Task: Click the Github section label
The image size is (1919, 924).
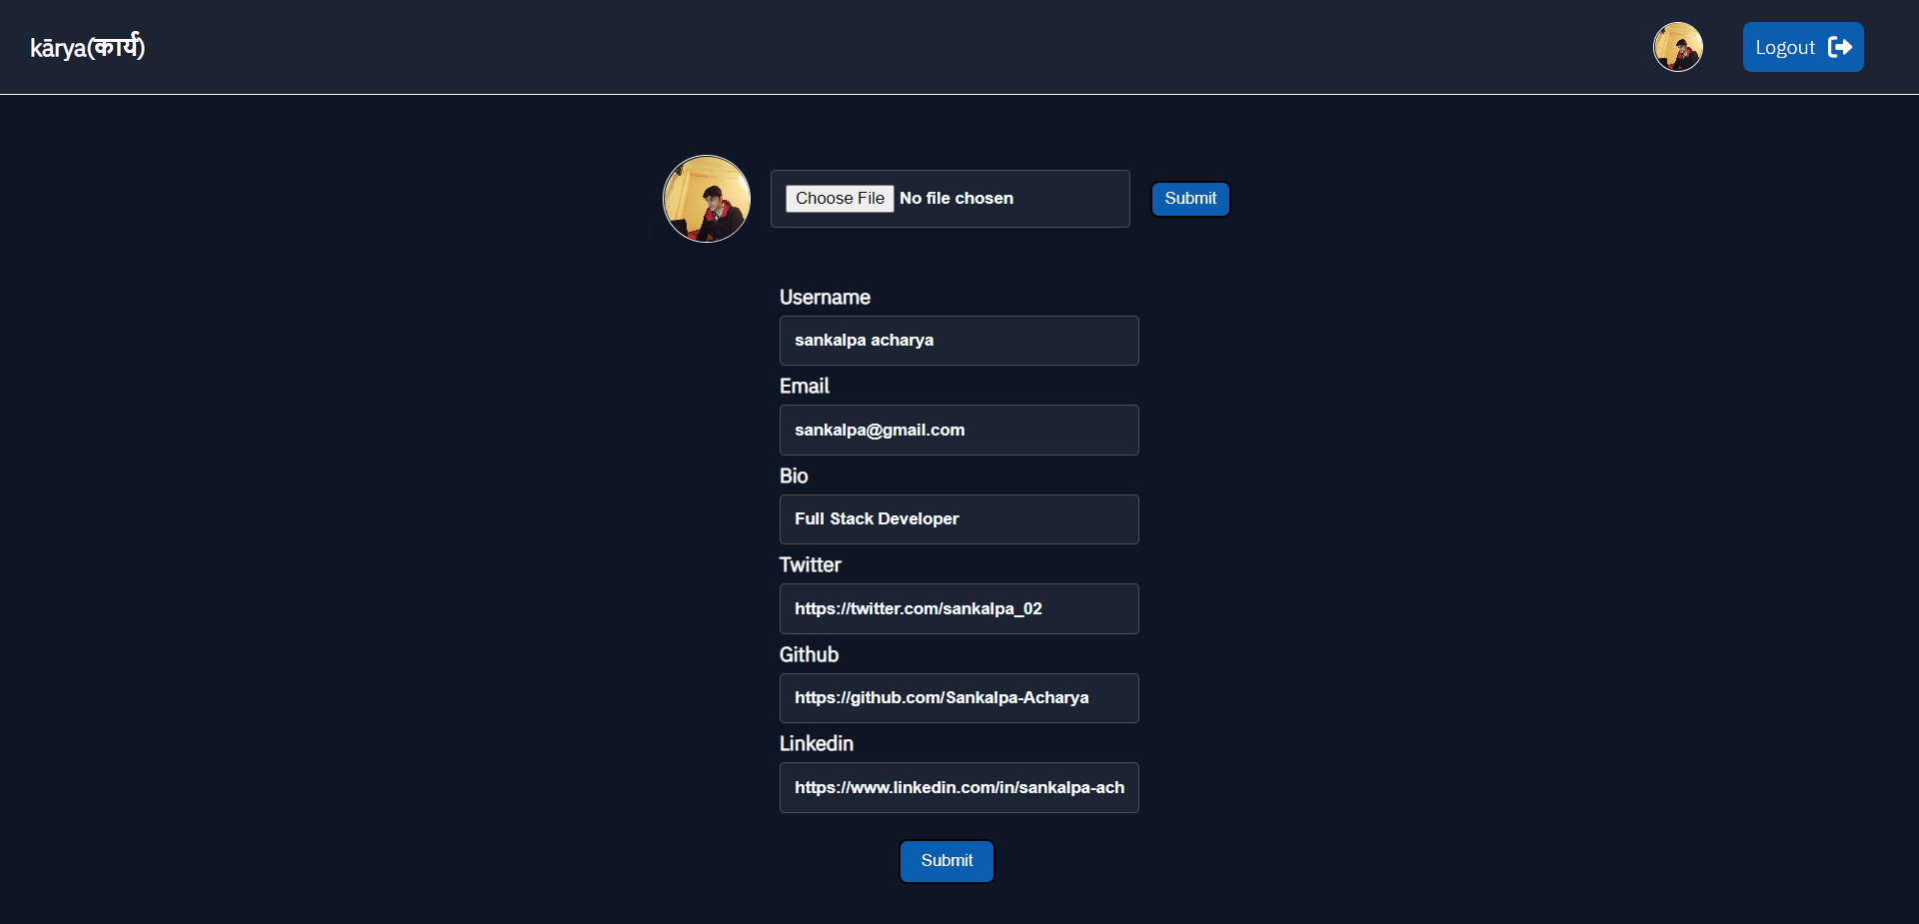Action: point(809,654)
